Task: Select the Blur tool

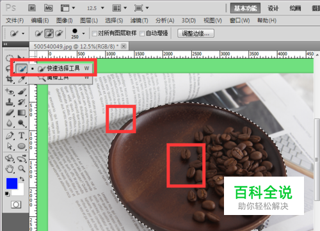Action: [x=10, y=123]
